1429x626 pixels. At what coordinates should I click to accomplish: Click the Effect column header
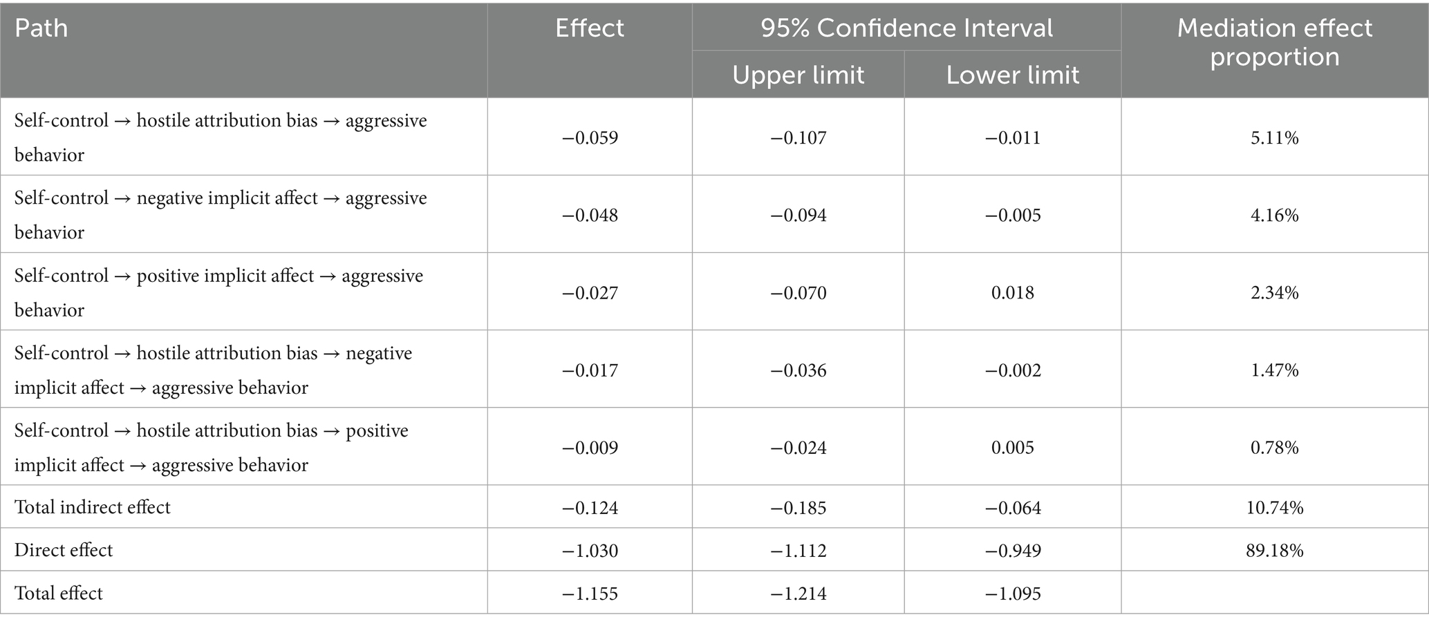[590, 28]
